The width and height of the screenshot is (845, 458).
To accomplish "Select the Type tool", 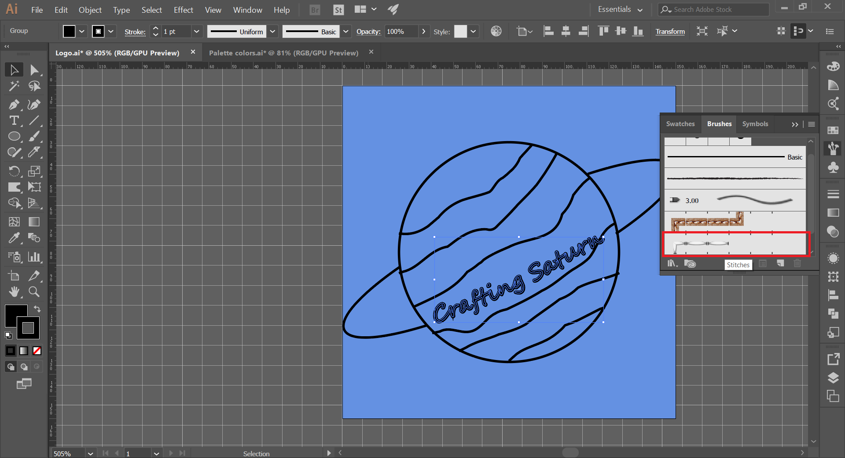I will click(14, 120).
